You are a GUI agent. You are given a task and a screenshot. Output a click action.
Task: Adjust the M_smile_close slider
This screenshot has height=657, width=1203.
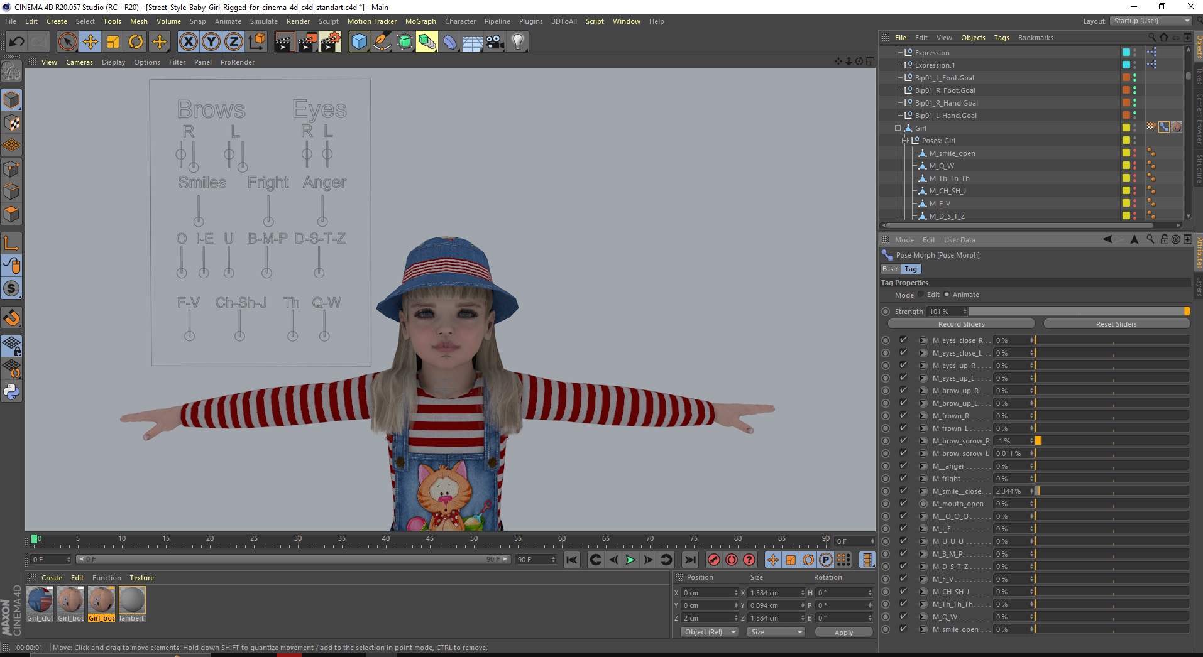(1112, 491)
